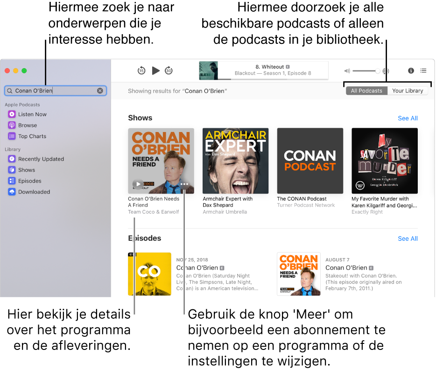Click Armchair Expert with Dax Shepard title

227,202
